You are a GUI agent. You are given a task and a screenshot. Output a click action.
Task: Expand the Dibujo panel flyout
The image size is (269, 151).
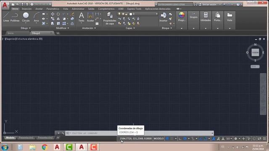point(26,28)
